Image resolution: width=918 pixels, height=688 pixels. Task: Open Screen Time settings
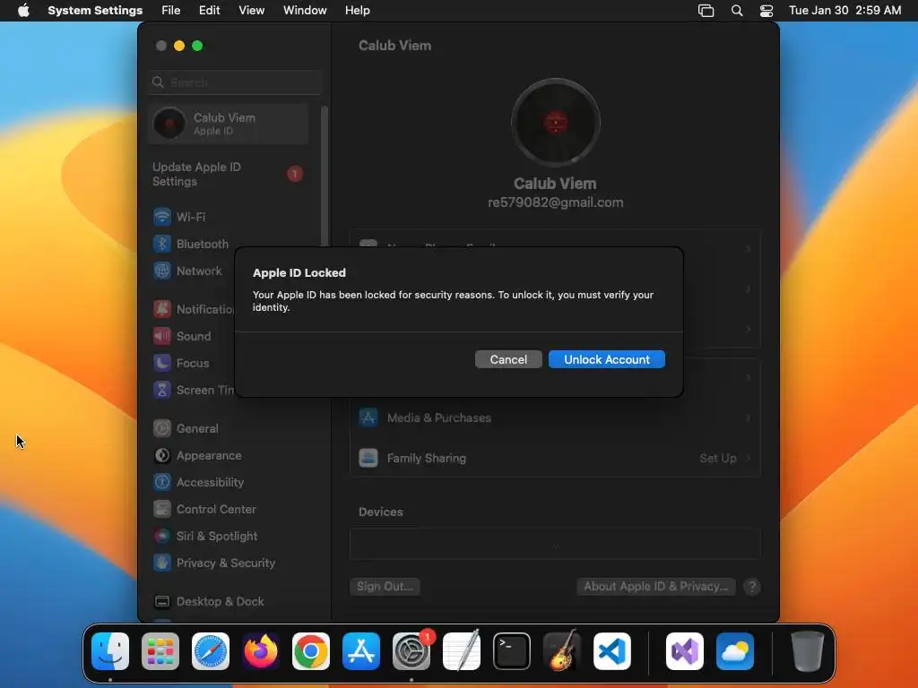pyautogui.click(x=194, y=390)
